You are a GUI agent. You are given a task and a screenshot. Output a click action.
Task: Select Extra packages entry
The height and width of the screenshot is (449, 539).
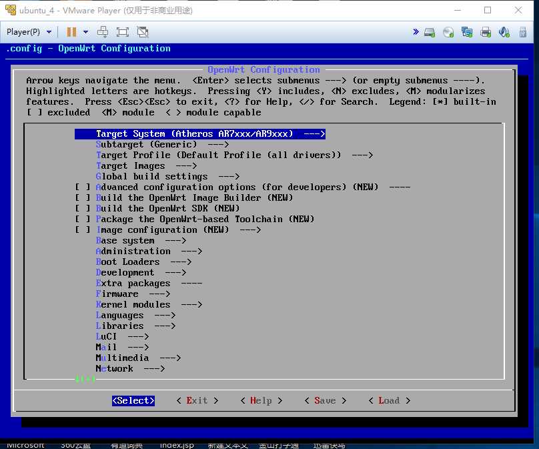click(x=149, y=283)
